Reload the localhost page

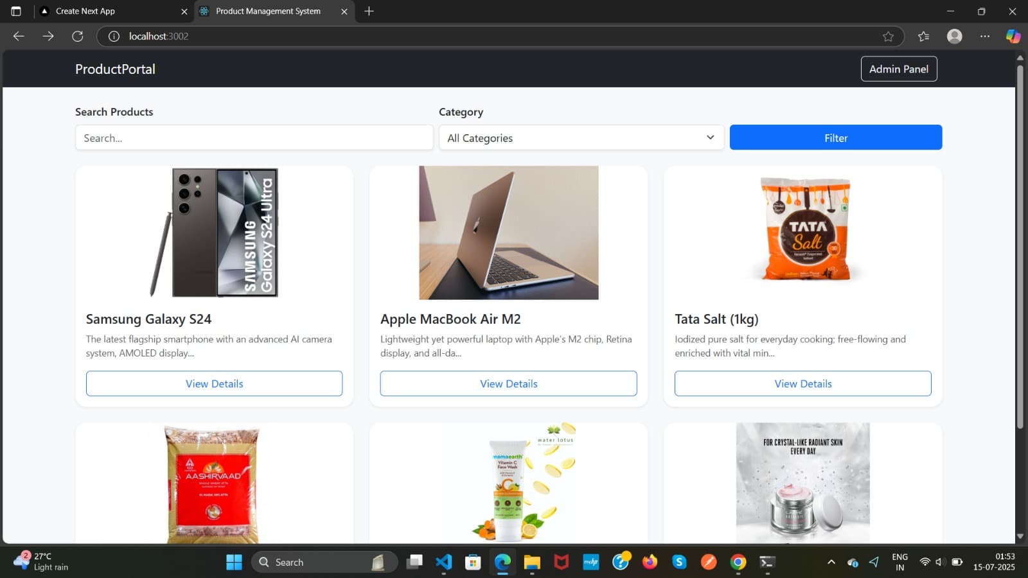[x=78, y=36]
